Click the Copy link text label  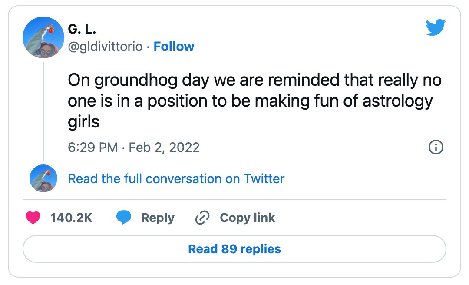coord(248,218)
